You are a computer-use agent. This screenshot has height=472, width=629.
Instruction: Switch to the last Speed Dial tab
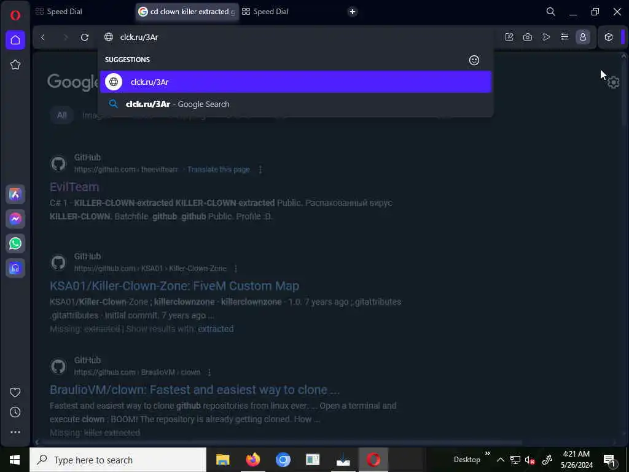click(x=265, y=12)
